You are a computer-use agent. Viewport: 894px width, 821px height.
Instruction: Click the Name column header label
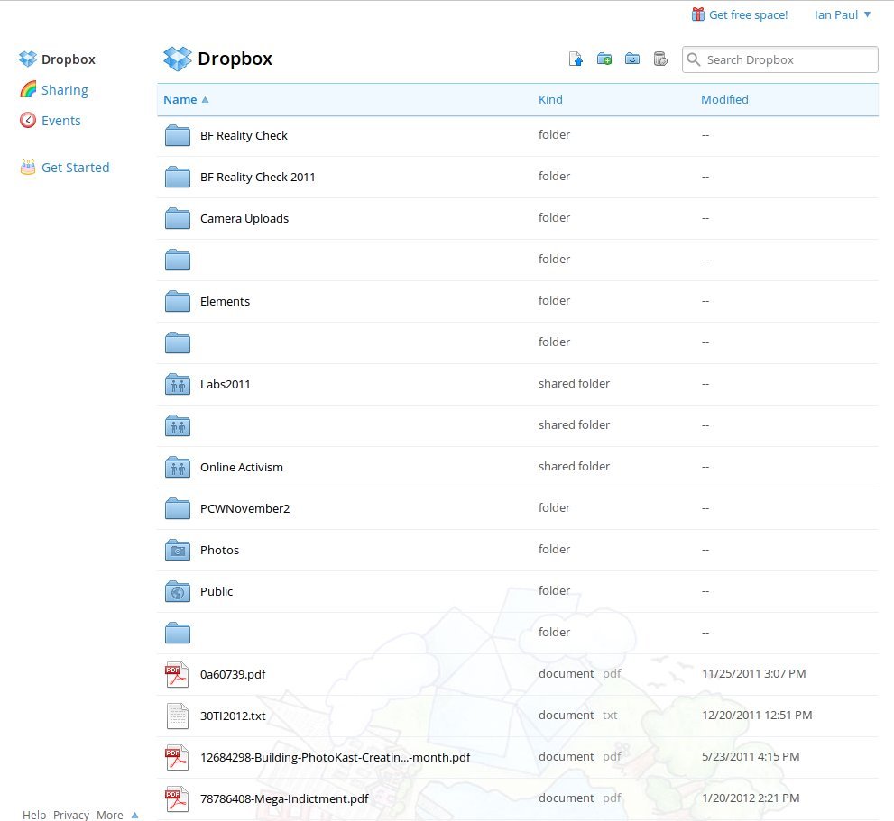tap(180, 100)
